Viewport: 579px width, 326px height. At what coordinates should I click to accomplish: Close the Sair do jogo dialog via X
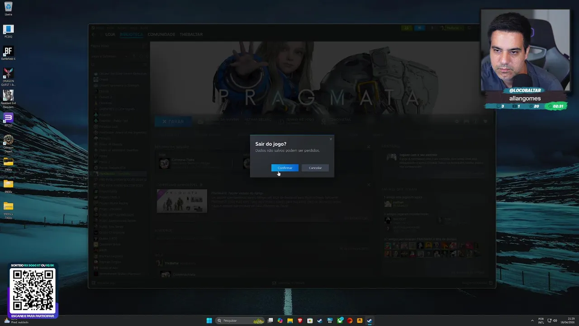(x=331, y=139)
